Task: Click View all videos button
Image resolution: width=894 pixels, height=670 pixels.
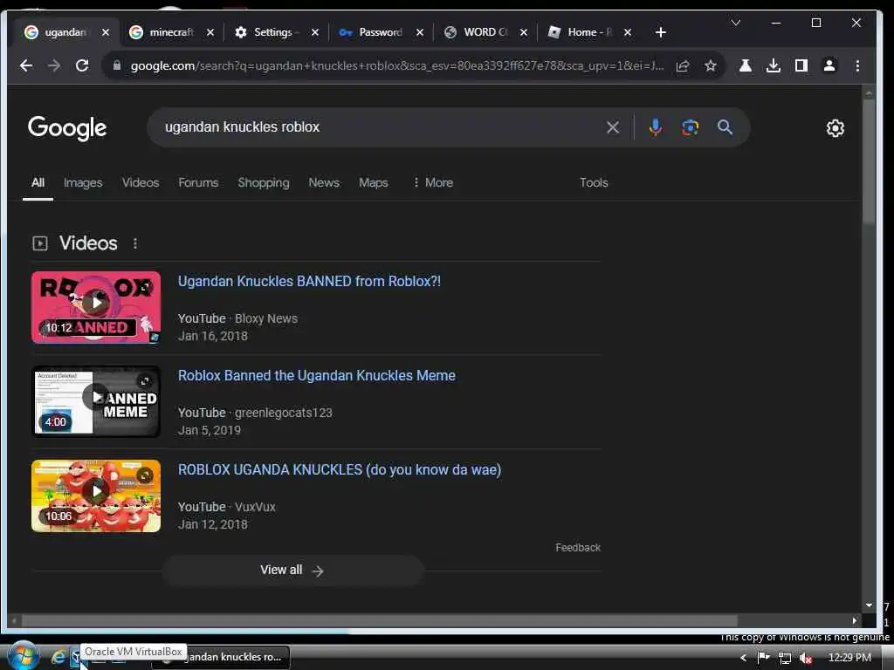Action: tap(293, 571)
